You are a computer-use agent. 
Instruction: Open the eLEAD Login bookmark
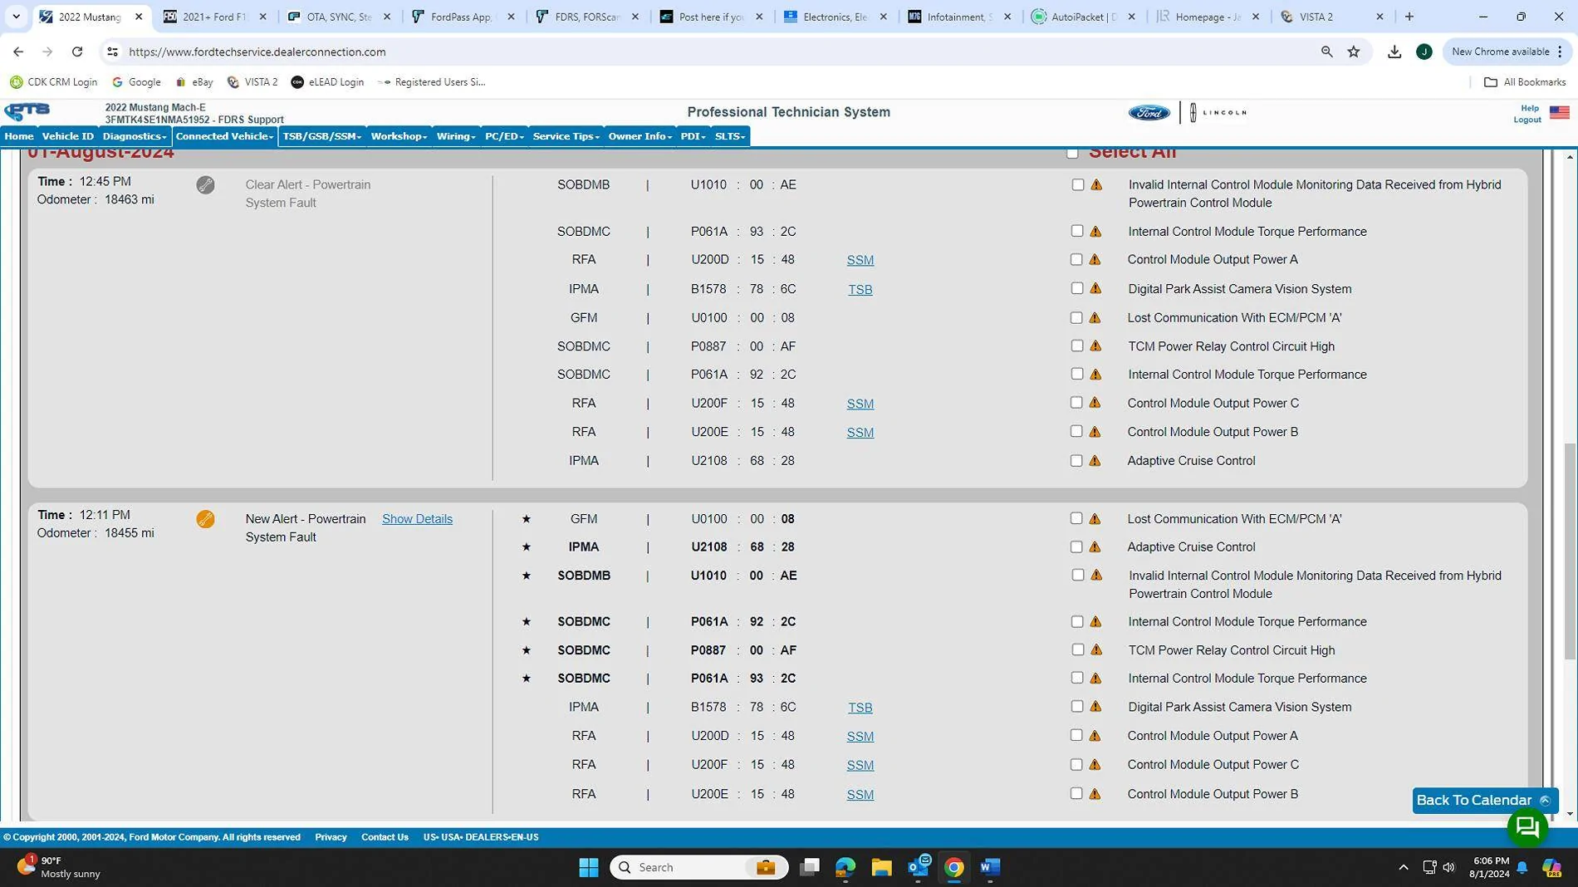(x=327, y=82)
